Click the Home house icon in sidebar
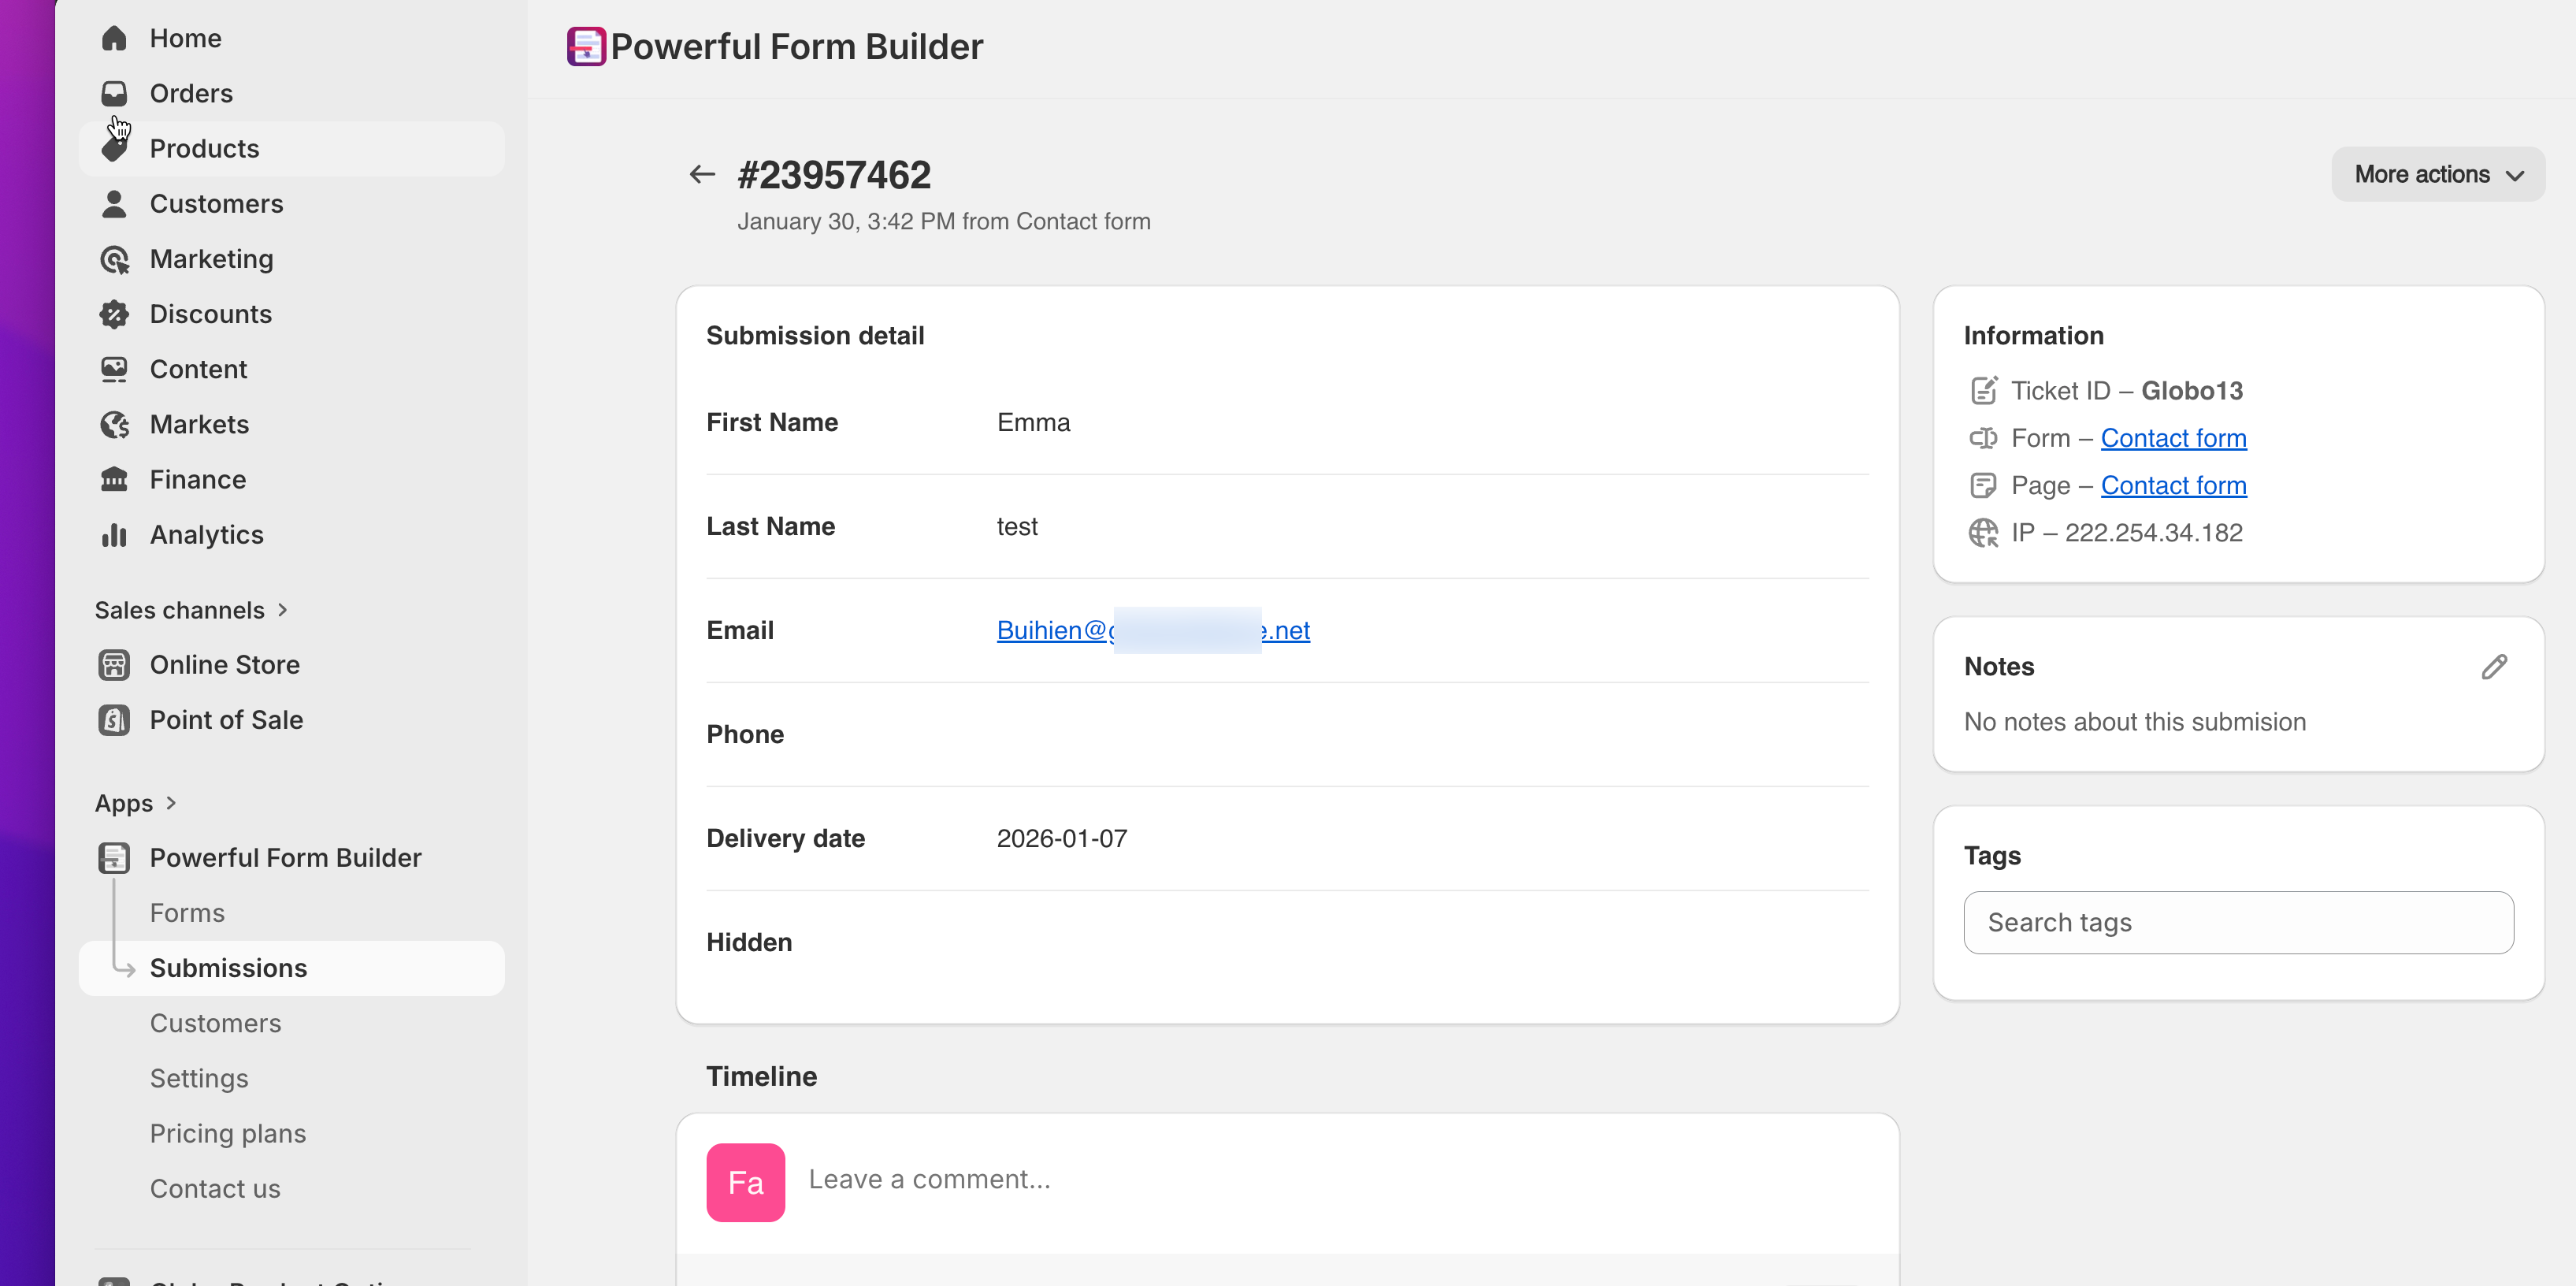The width and height of the screenshot is (2576, 1286). coord(114,38)
